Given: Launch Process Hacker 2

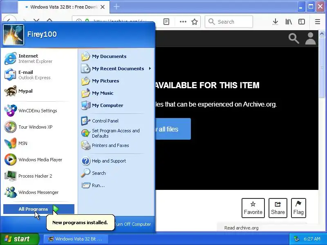Looking at the screenshot, I should (39, 176).
